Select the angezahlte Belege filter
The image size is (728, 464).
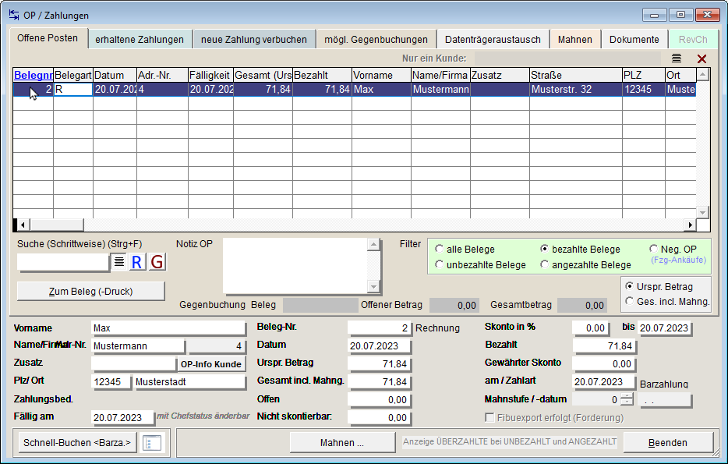pos(545,264)
